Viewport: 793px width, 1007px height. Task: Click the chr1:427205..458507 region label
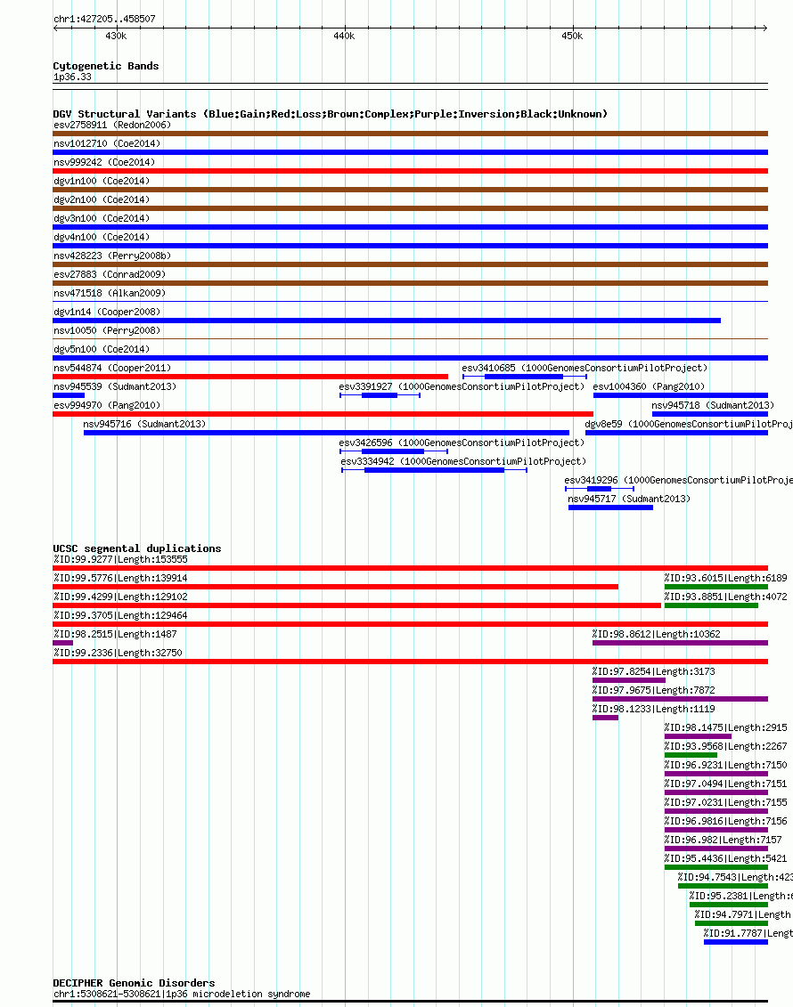pyautogui.click(x=104, y=19)
